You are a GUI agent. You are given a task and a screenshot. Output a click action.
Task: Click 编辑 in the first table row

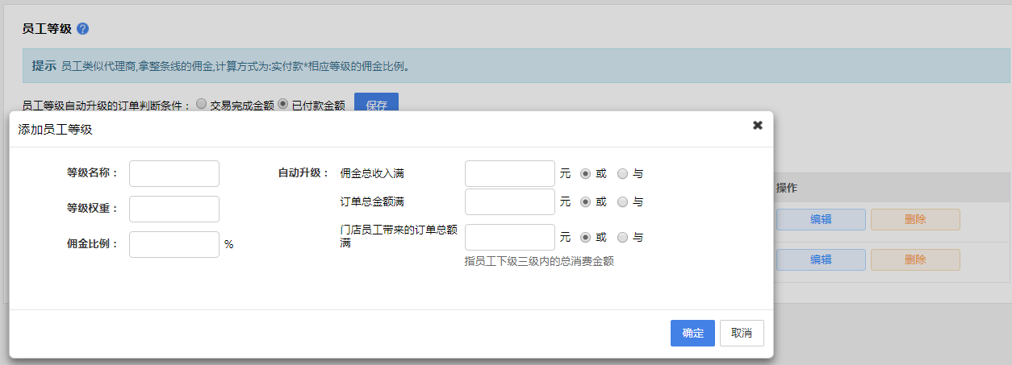tap(821, 219)
